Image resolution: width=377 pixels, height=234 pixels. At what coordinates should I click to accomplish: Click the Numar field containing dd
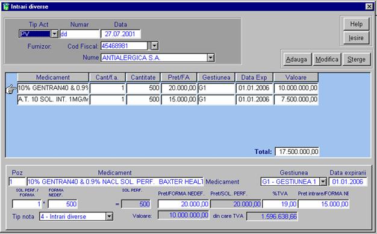tap(79, 34)
